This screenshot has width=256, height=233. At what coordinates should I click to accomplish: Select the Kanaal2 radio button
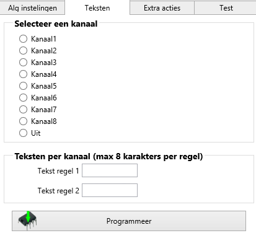(x=23, y=50)
